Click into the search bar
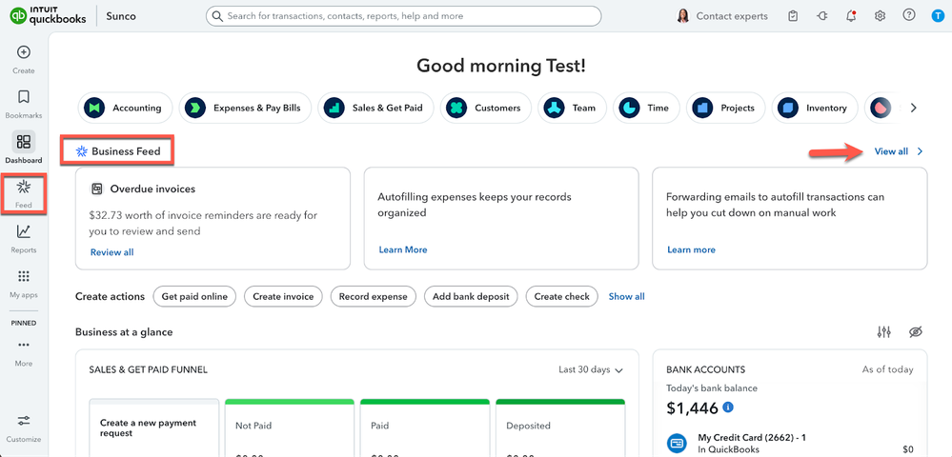Image resolution: width=952 pixels, height=457 pixels. (403, 16)
